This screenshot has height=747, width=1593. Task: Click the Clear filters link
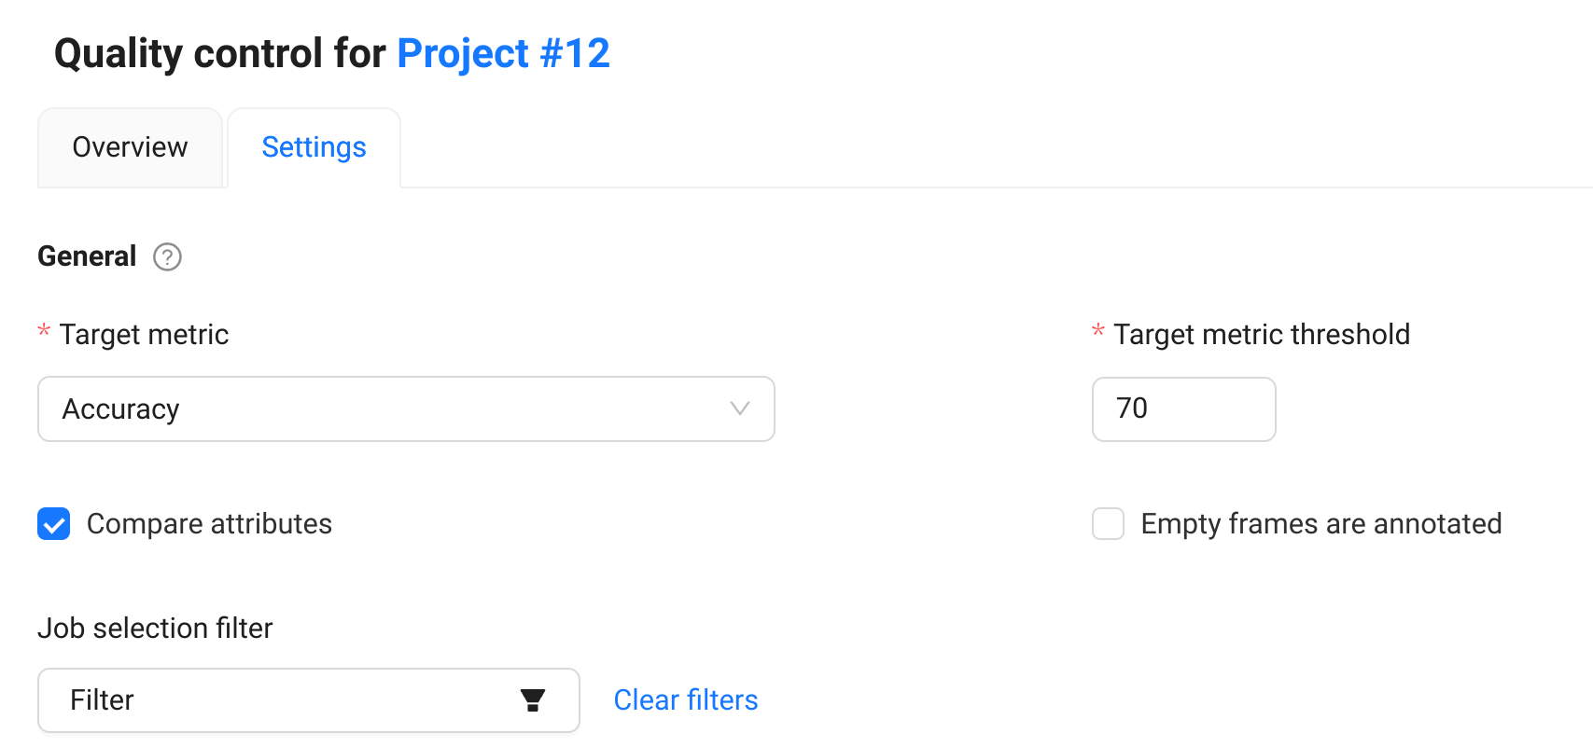tap(686, 700)
